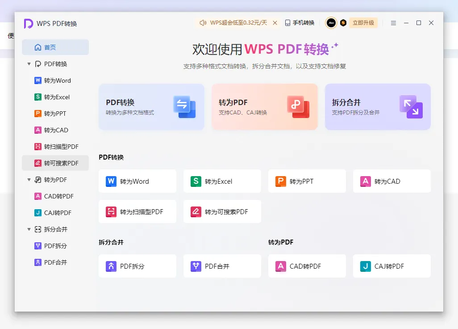Dismiss the WPS超会 promotion banner
This screenshot has width=458, height=329.
[275, 23]
